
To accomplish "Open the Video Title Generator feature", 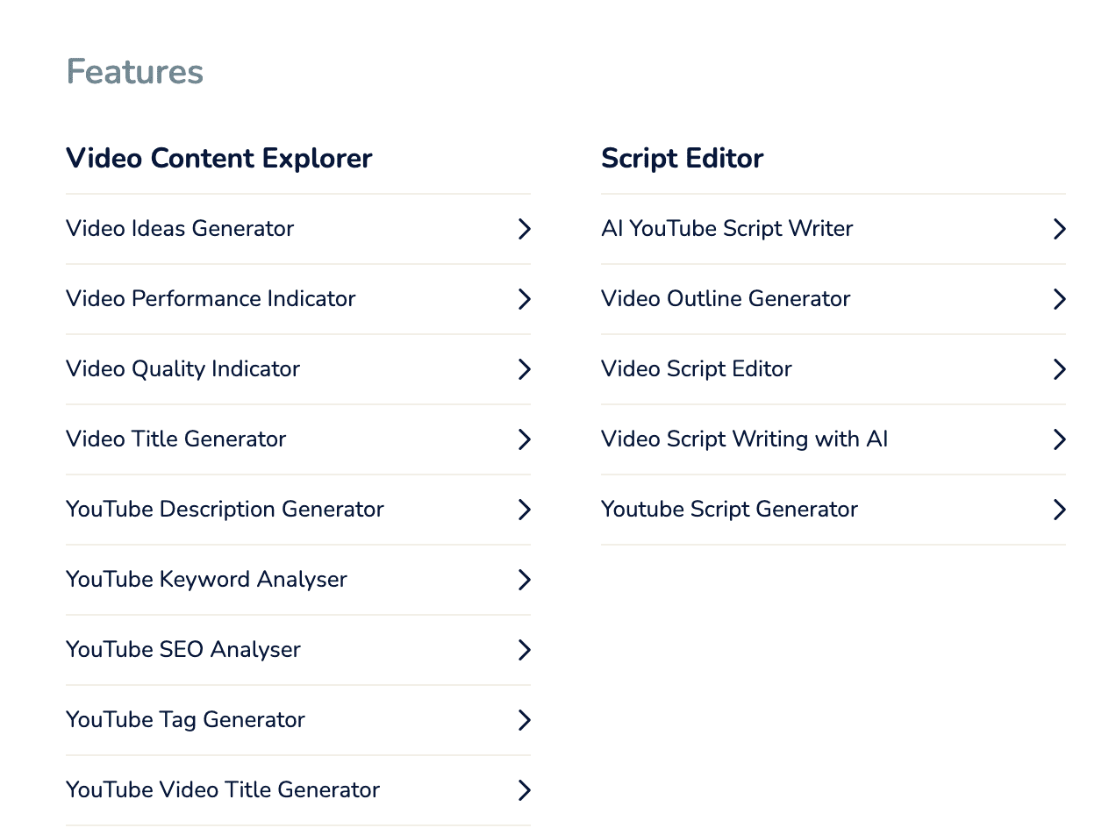I will (x=176, y=439).
